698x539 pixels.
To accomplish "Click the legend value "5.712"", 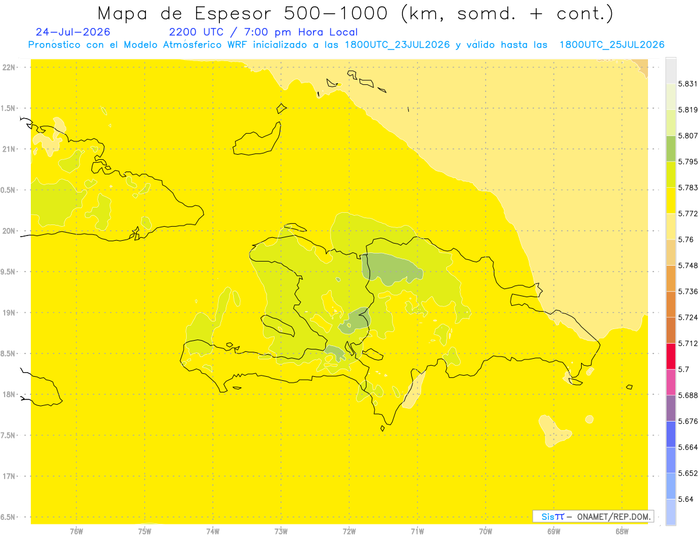I will click(x=689, y=343).
